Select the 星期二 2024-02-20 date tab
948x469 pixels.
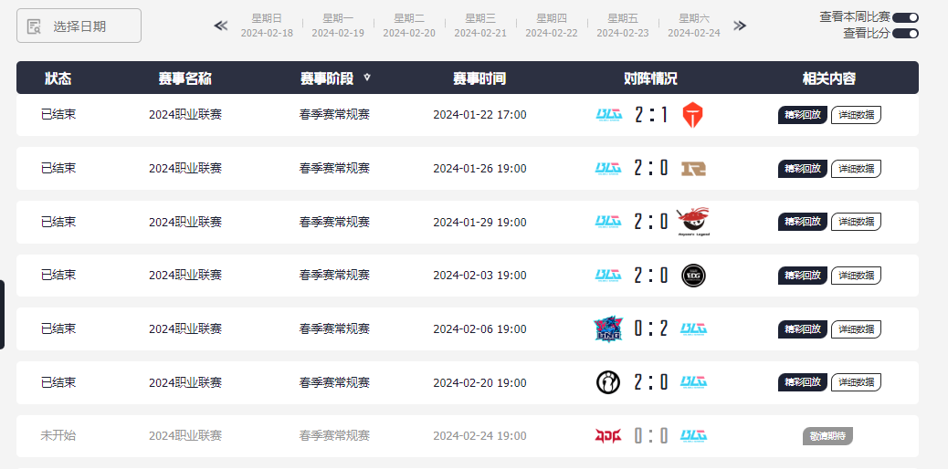point(409,26)
